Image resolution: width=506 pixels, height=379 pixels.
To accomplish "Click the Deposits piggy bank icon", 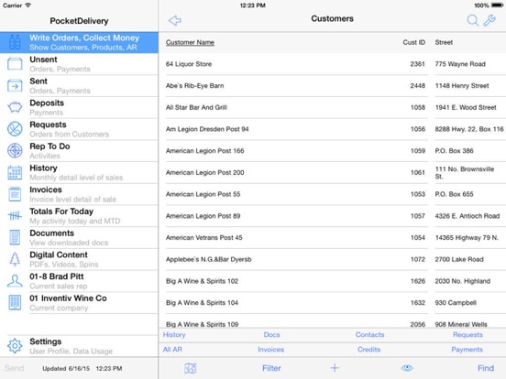I will (x=15, y=107).
